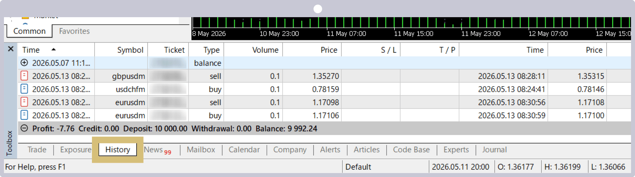Sort by the Volume column header
This screenshot has width=635, height=177.
coord(265,50)
